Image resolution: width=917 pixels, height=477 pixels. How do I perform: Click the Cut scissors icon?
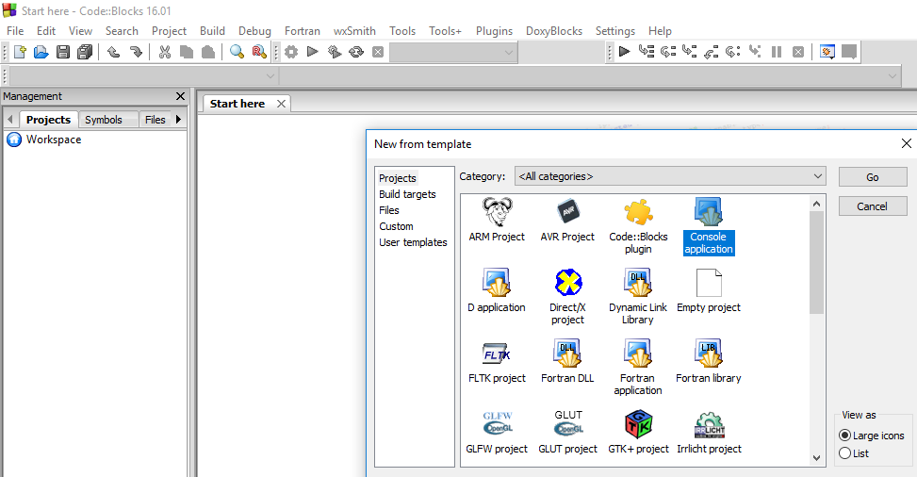pyautogui.click(x=165, y=52)
